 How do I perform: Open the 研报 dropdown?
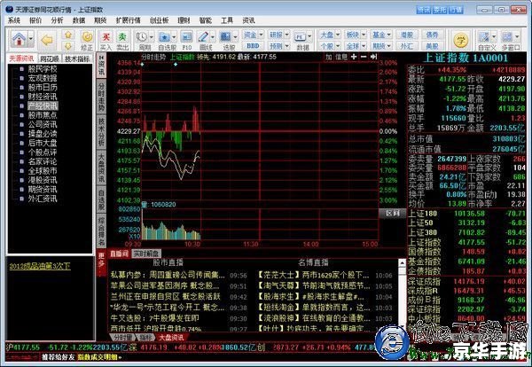click(279, 35)
